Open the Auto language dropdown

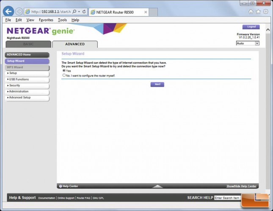pos(248,43)
